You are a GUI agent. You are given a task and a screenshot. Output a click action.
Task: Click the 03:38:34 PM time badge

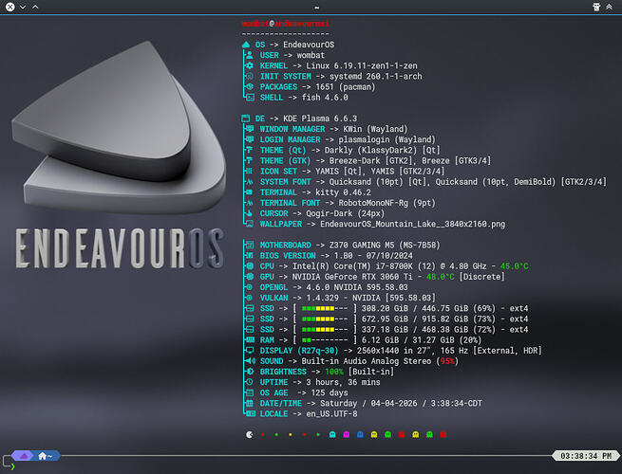point(586,456)
